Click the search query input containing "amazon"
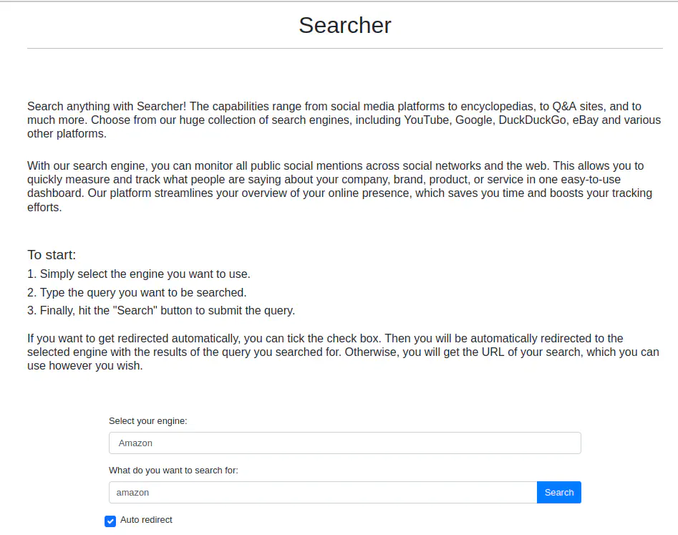Screen dimensions: 678x535 coord(322,492)
